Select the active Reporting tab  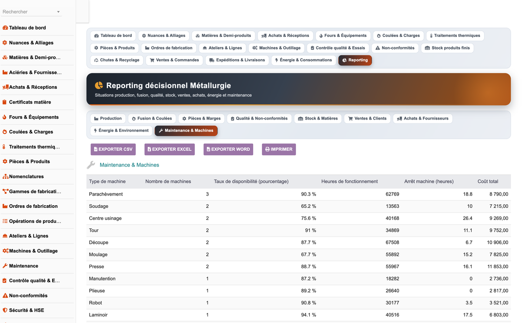point(355,60)
